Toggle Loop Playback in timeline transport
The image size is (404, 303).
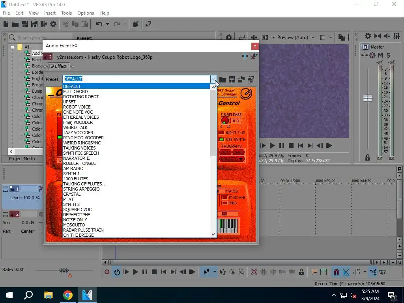(x=117, y=272)
